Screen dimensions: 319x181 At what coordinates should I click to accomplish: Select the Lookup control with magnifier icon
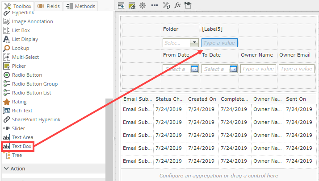click(16, 48)
